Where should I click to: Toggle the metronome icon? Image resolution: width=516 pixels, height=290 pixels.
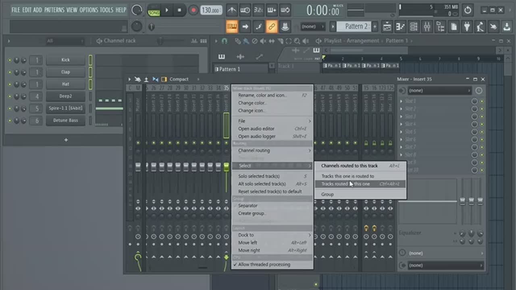[232, 10]
